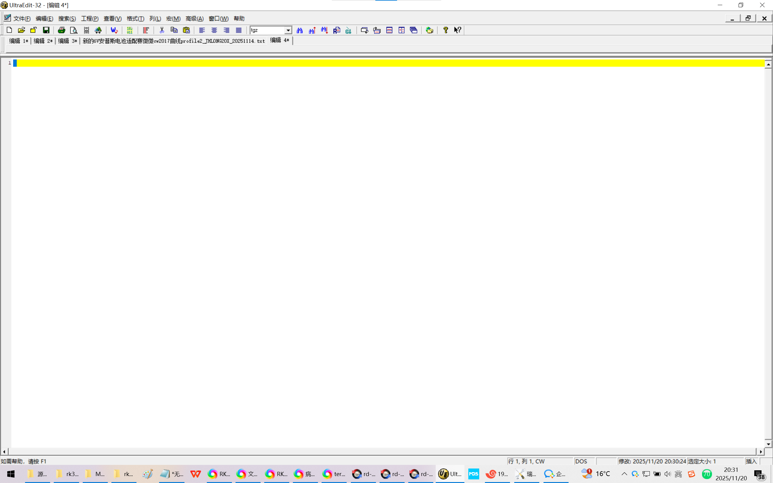Click the New file toolbar icon
Viewport: 773px width, 483px height.
point(9,30)
